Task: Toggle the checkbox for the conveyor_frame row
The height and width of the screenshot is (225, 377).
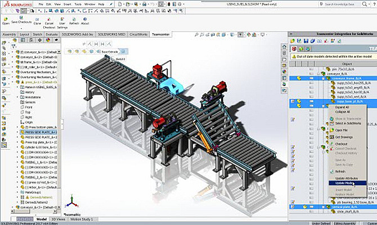Action: pyautogui.click(x=311, y=78)
